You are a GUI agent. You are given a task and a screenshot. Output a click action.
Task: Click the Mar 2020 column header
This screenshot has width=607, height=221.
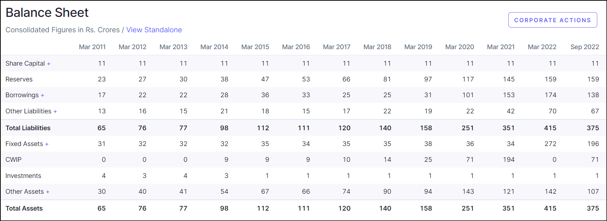[459, 47]
